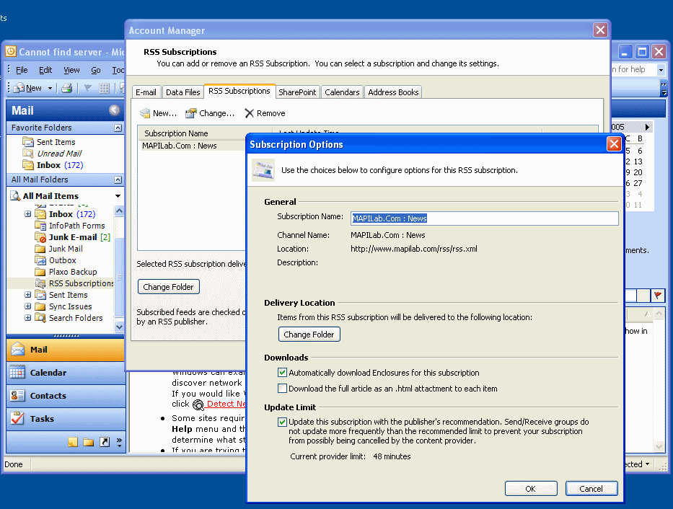The width and height of the screenshot is (673, 509).
Task: Click the Plaxo Backup folder icon
Action: [x=40, y=272]
